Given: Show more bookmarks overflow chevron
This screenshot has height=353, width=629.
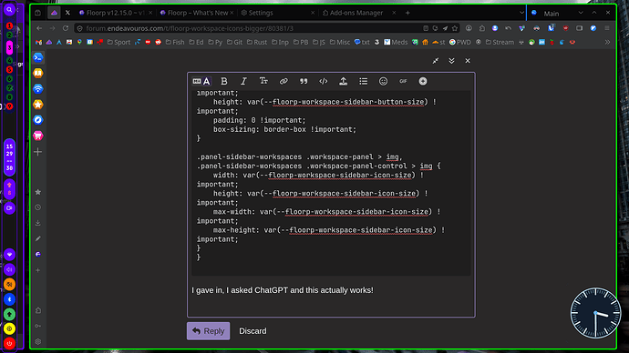Looking at the screenshot, I should pos(607,42).
